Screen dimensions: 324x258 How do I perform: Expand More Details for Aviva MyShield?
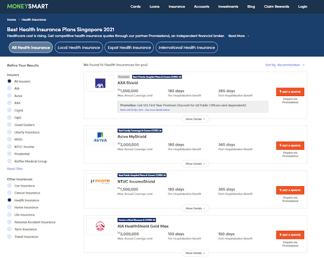[x=195, y=164]
